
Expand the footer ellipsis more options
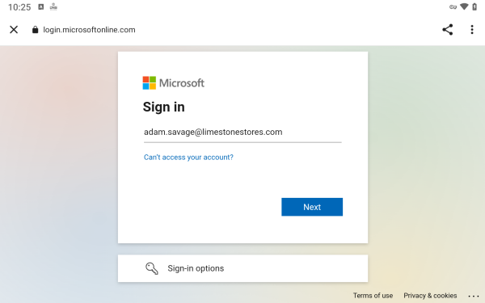(473, 296)
